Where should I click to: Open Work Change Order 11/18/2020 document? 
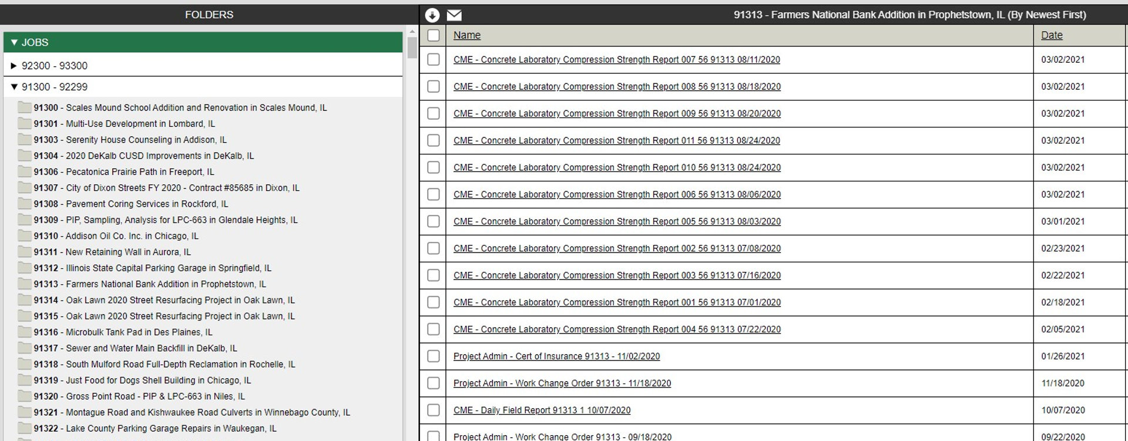[x=562, y=383]
